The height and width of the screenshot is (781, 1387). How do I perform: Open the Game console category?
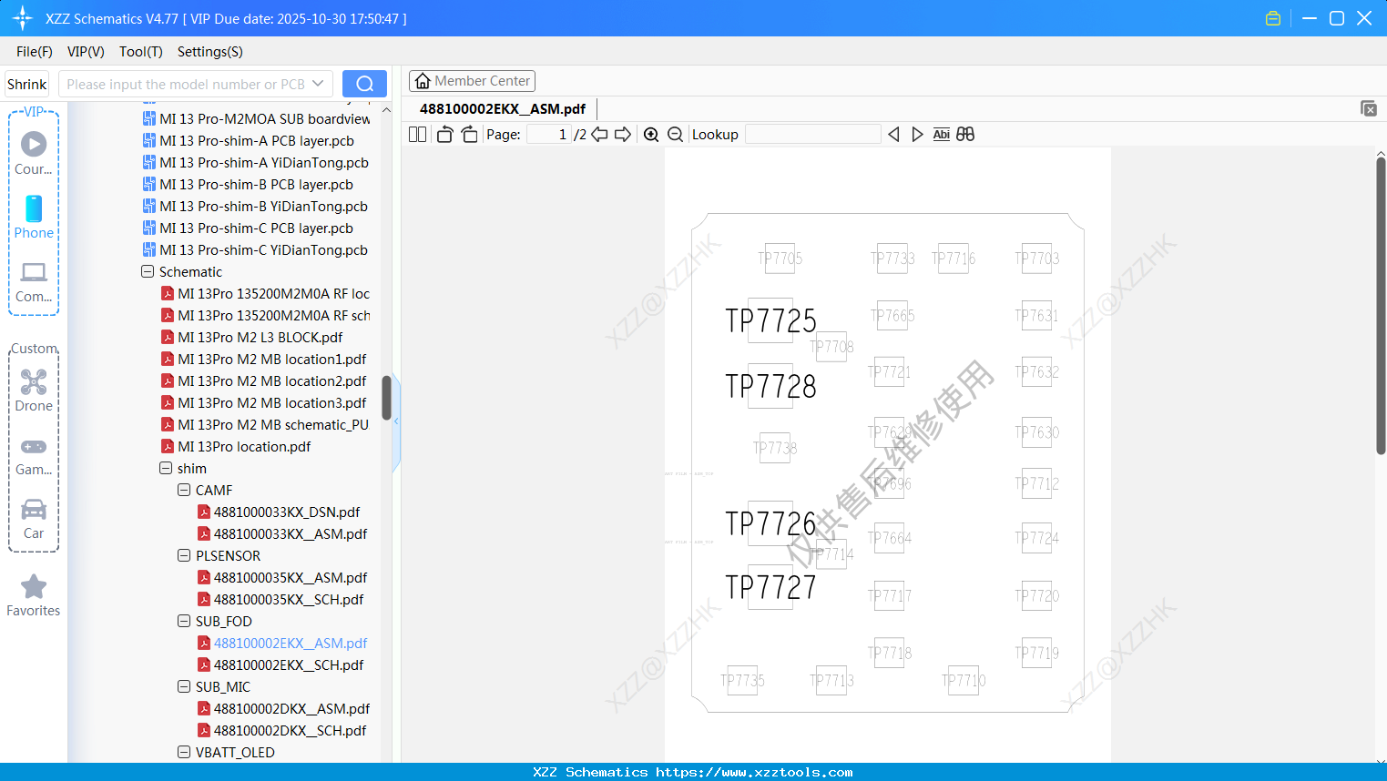(x=34, y=455)
